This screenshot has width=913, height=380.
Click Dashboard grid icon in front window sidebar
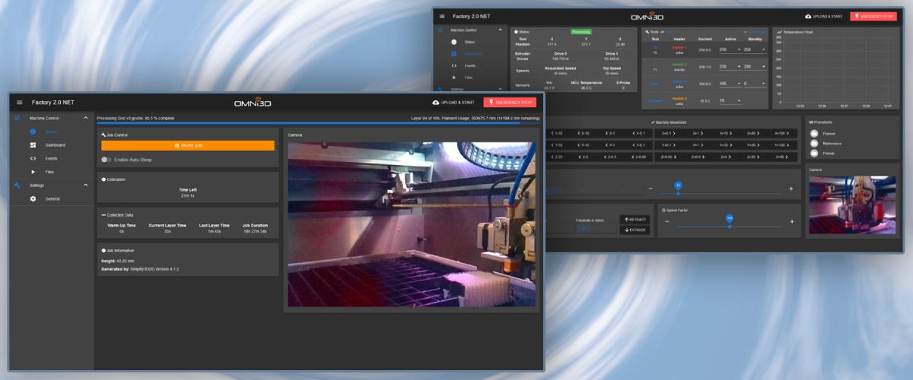click(x=33, y=144)
